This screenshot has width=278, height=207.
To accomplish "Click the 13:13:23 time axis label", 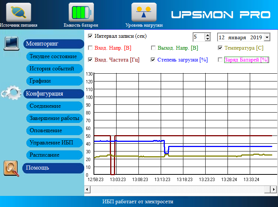I will click(162, 179).
